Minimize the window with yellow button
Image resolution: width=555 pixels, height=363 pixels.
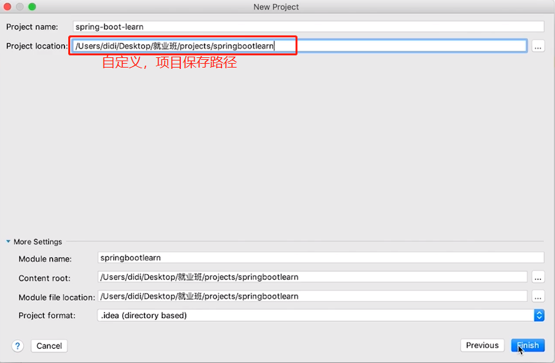click(x=19, y=6)
